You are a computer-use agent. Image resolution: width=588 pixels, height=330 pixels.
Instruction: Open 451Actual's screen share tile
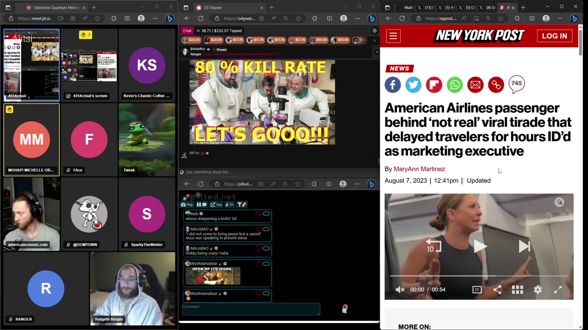click(x=89, y=65)
